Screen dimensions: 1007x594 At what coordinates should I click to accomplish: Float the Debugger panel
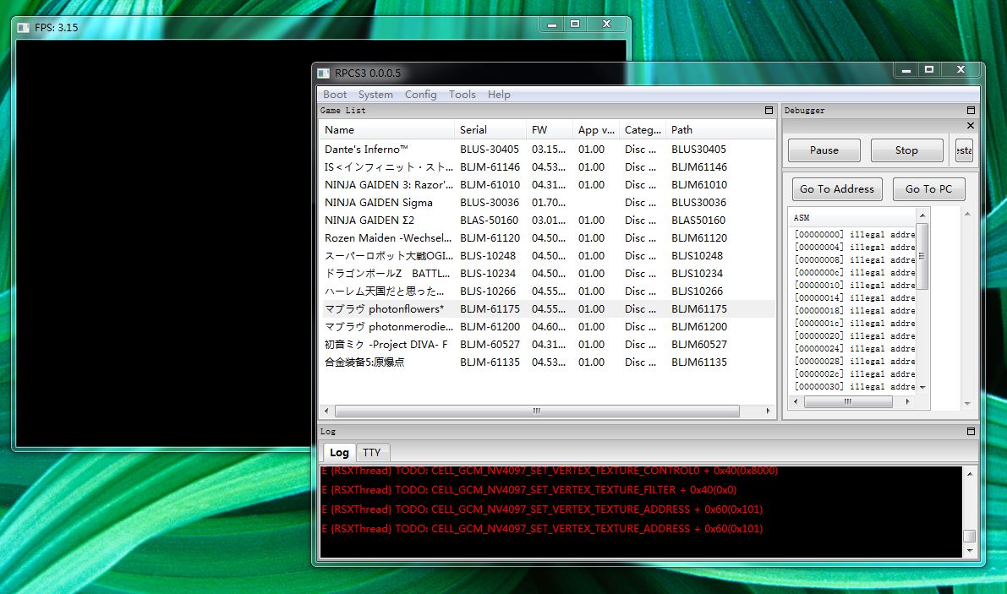click(x=971, y=111)
